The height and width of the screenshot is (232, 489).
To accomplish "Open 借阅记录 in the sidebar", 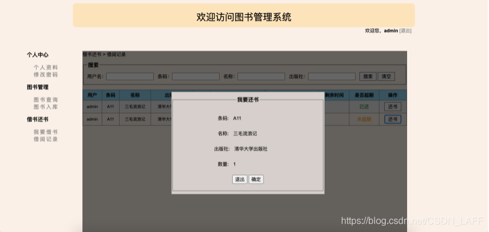I will [45, 139].
